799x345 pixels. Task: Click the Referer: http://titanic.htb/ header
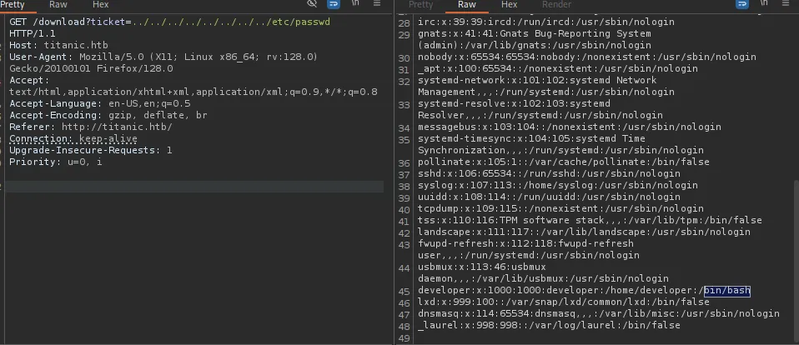tap(91, 127)
